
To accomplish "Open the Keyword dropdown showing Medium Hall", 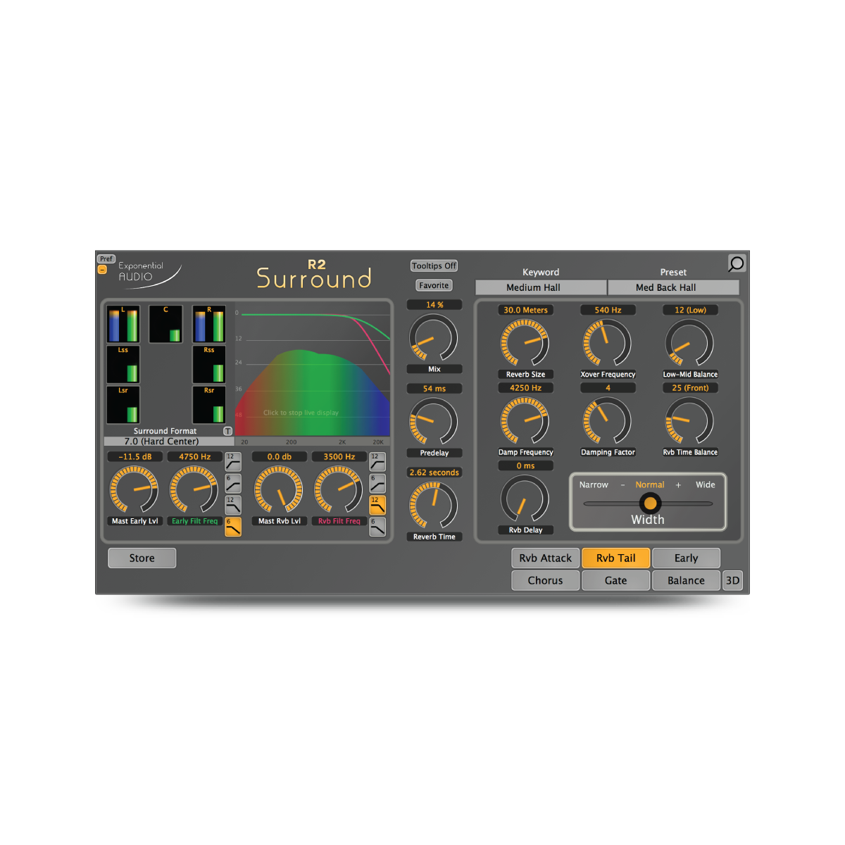I will tap(540, 287).
